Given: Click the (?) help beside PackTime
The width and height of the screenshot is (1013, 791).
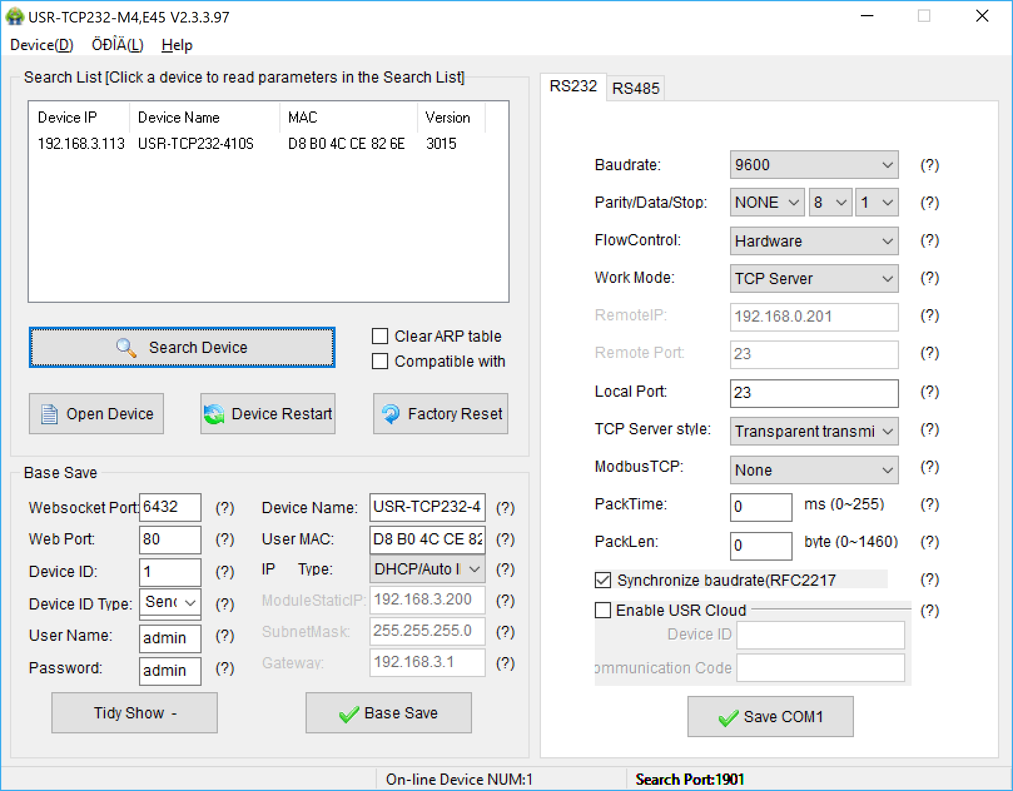Looking at the screenshot, I should click(930, 504).
